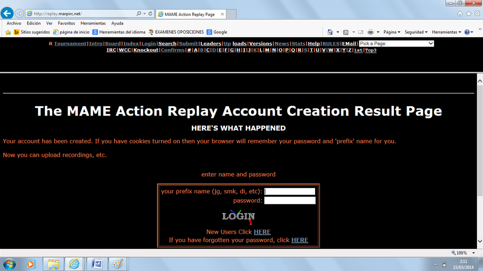Open a new blank tab
Image resolution: width=483 pixels, height=271 pixels.
coord(231,14)
